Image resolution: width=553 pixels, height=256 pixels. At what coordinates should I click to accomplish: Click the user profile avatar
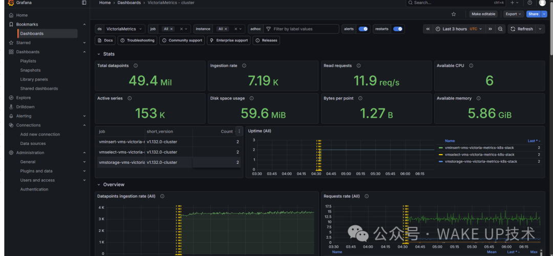tap(542, 3)
